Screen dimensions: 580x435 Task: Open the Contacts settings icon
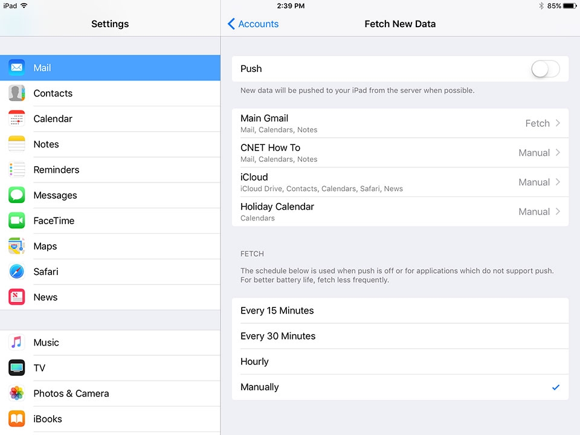(x=17, y=93)
